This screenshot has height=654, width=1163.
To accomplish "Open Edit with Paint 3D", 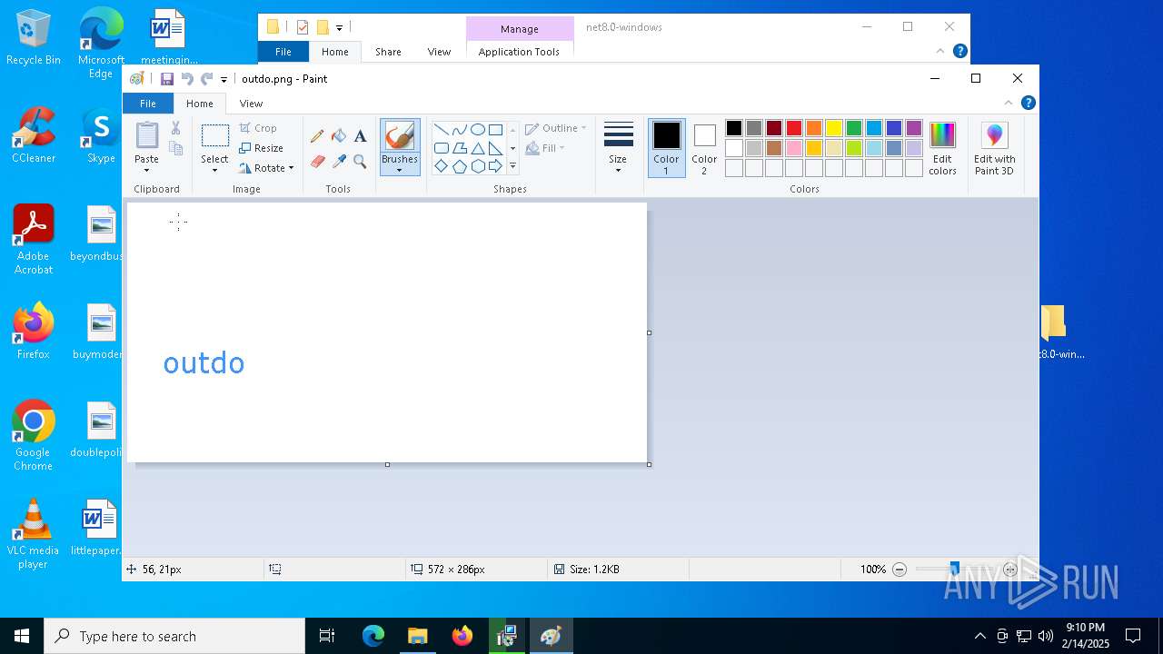I will (995, 149).
